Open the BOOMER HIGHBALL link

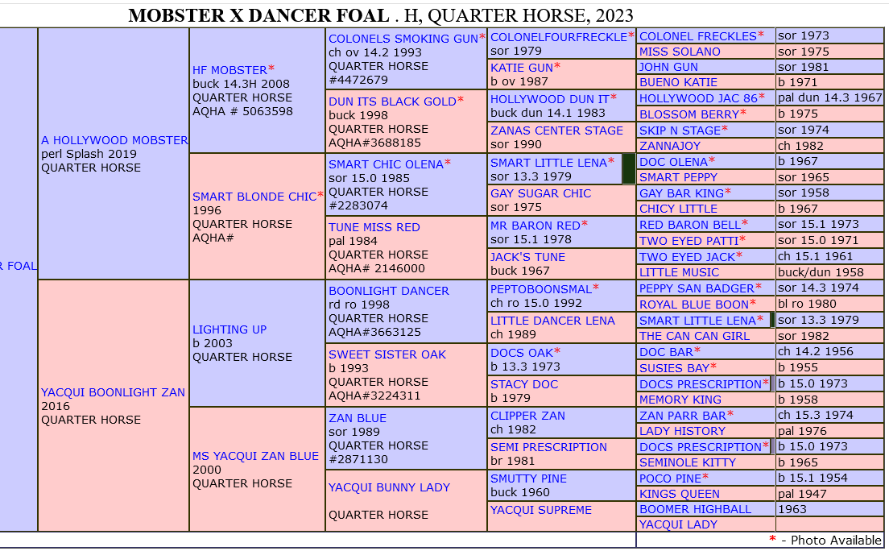(696, 509)
